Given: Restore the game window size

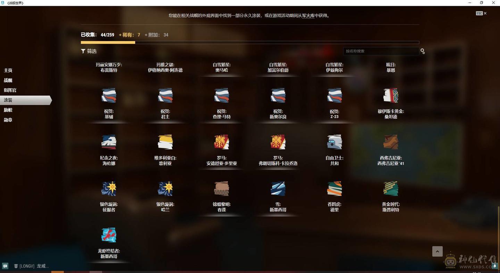Looking at the screenshot, I should (x=481, y=3).
